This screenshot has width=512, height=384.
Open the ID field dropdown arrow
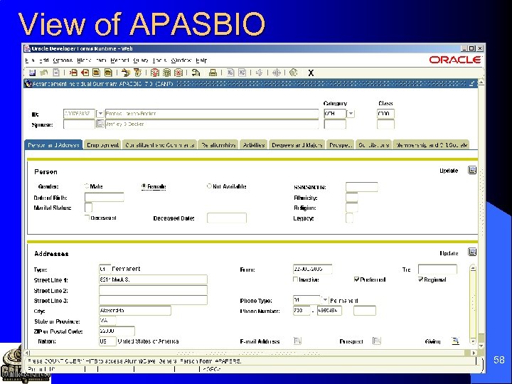pos(100,113)
